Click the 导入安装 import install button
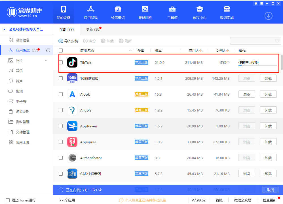This screenshot has width=283, height=204. tap(68, 41)
